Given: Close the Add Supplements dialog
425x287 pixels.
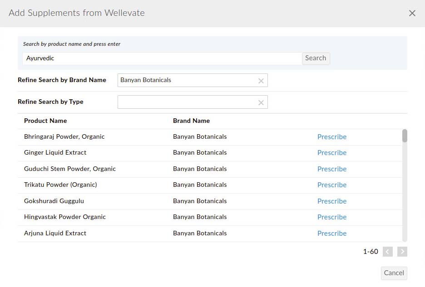Looking at the screenshot, I should (x=412, y=13).
